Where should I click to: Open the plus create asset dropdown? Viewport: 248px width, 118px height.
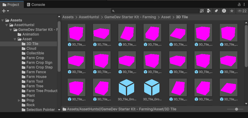(x=5, y=11)
